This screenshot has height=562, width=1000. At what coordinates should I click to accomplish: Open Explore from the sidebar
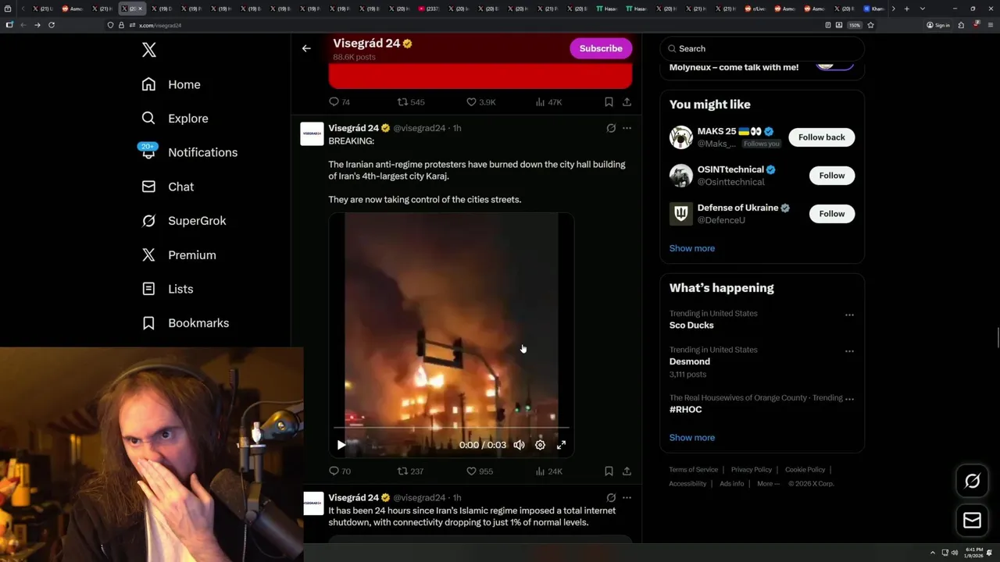[175, 119]
